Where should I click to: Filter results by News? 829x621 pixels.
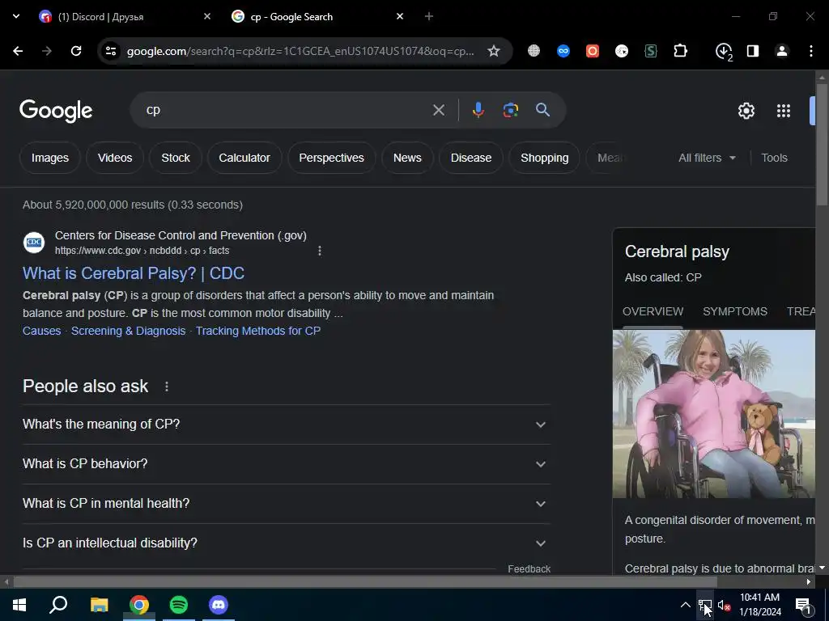pyautogui.click(x=407, y=158)
